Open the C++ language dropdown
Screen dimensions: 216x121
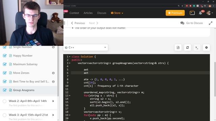pos(85,47)
